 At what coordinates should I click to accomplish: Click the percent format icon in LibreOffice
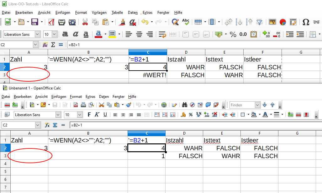pos(233,34)
